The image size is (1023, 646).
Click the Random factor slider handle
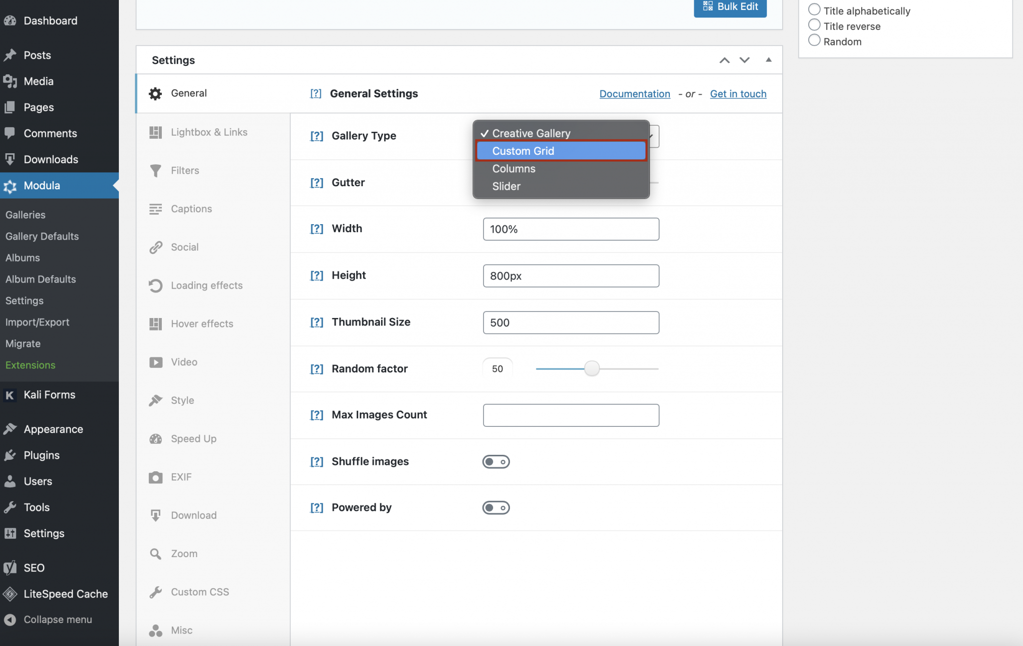coord(591,369)
